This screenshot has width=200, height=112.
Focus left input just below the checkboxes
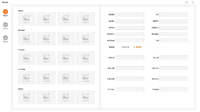pyautogui.click(x=130, y=58)
